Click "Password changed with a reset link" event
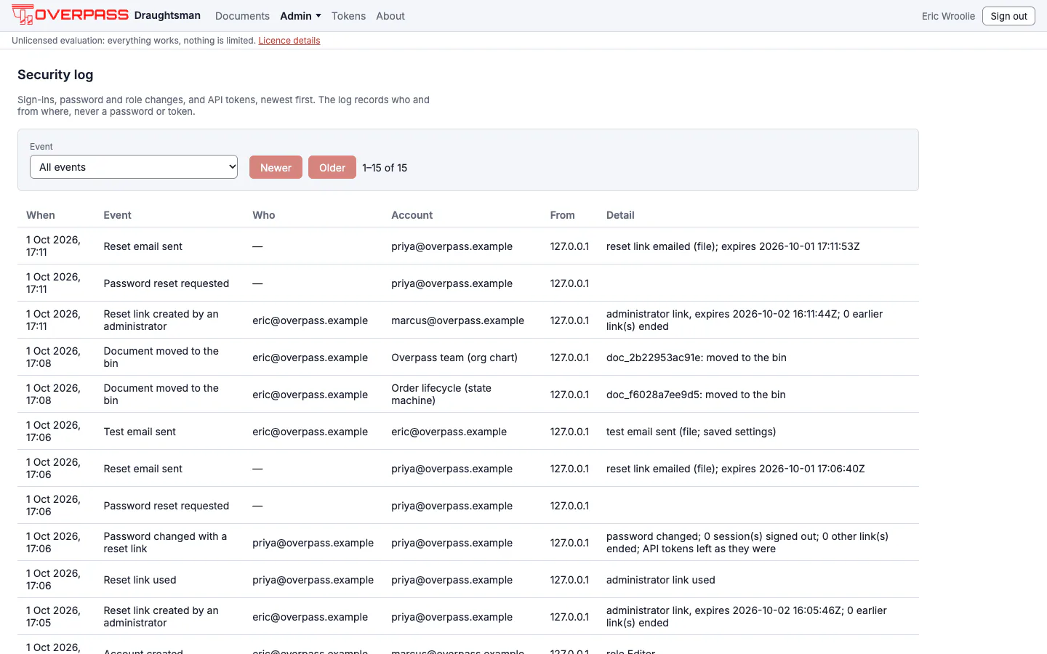The width and height of the screenshot is (1047, 654). click(x=165, y=542)
